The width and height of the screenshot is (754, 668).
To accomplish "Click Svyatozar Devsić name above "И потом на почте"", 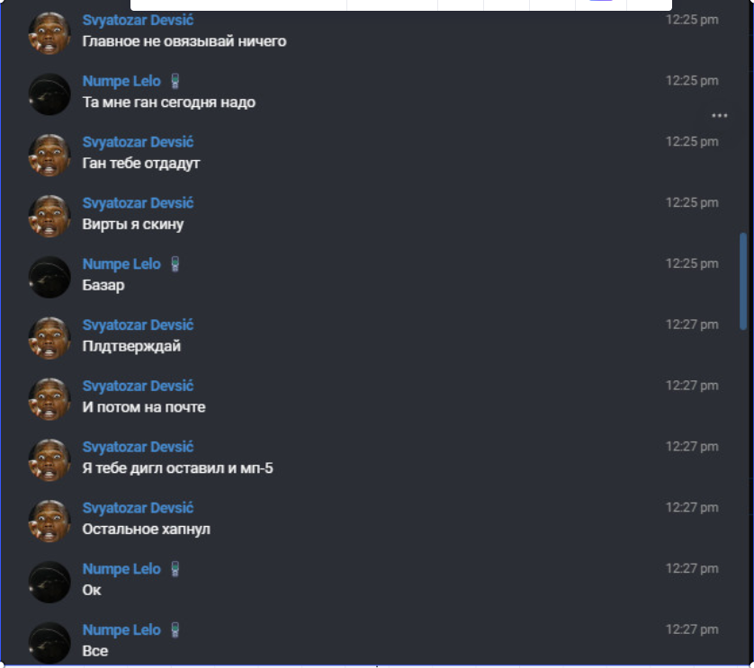I will 138,387.
